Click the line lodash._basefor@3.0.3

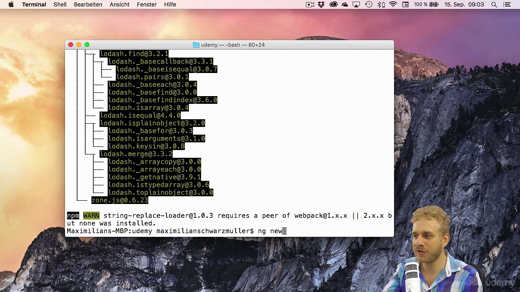(150, 131)
